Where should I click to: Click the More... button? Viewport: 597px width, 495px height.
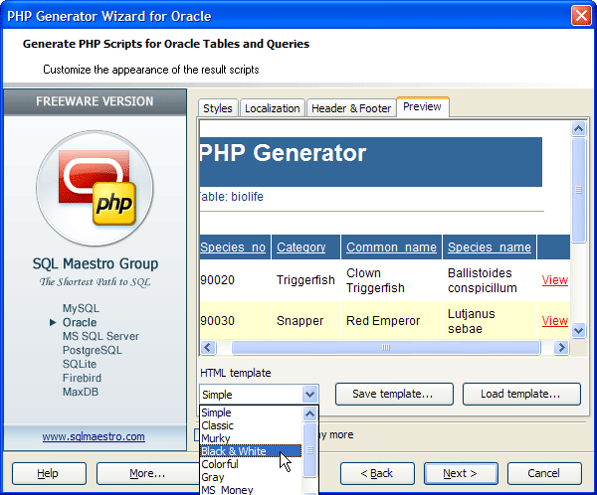(147, 473)
